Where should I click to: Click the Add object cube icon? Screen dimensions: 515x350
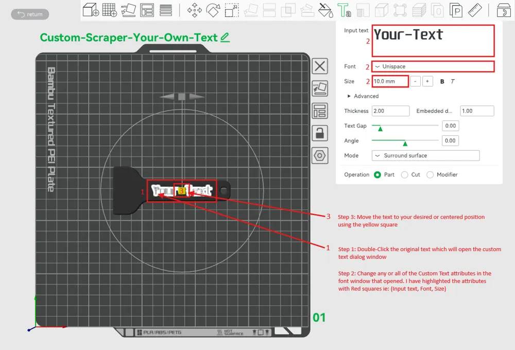click(91, 10)
